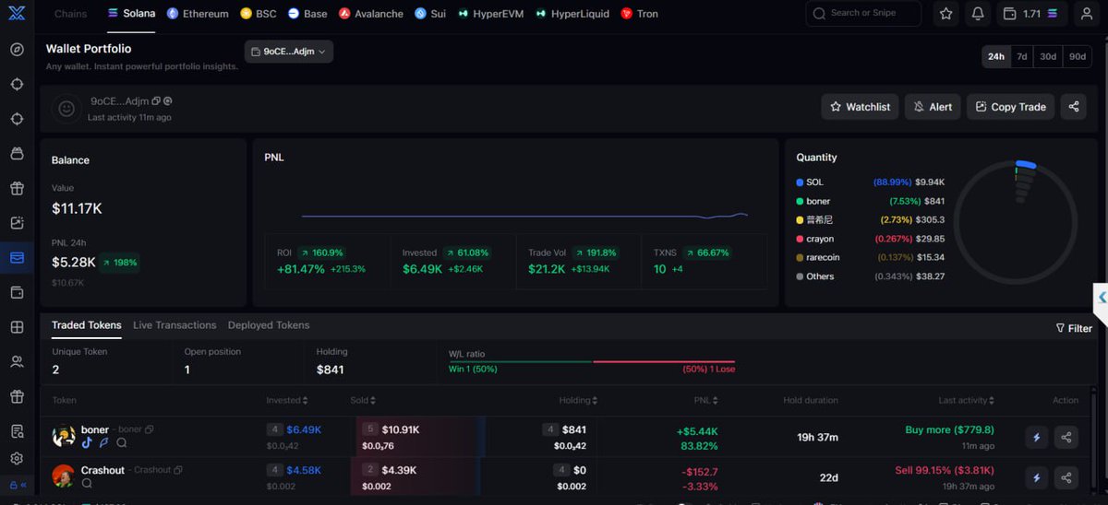This screenshot has width=1108, height=505.
Task: Copy the 9oCE...Adjm wallet address
Action: point(156,101)
